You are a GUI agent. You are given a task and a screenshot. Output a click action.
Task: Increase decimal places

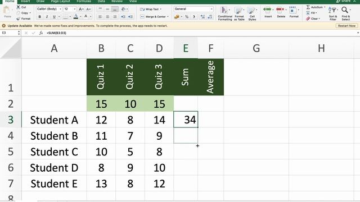pyautogui.click(x=202, y=17)
